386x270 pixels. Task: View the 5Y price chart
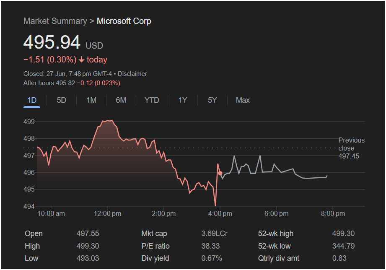coord(212,100)
